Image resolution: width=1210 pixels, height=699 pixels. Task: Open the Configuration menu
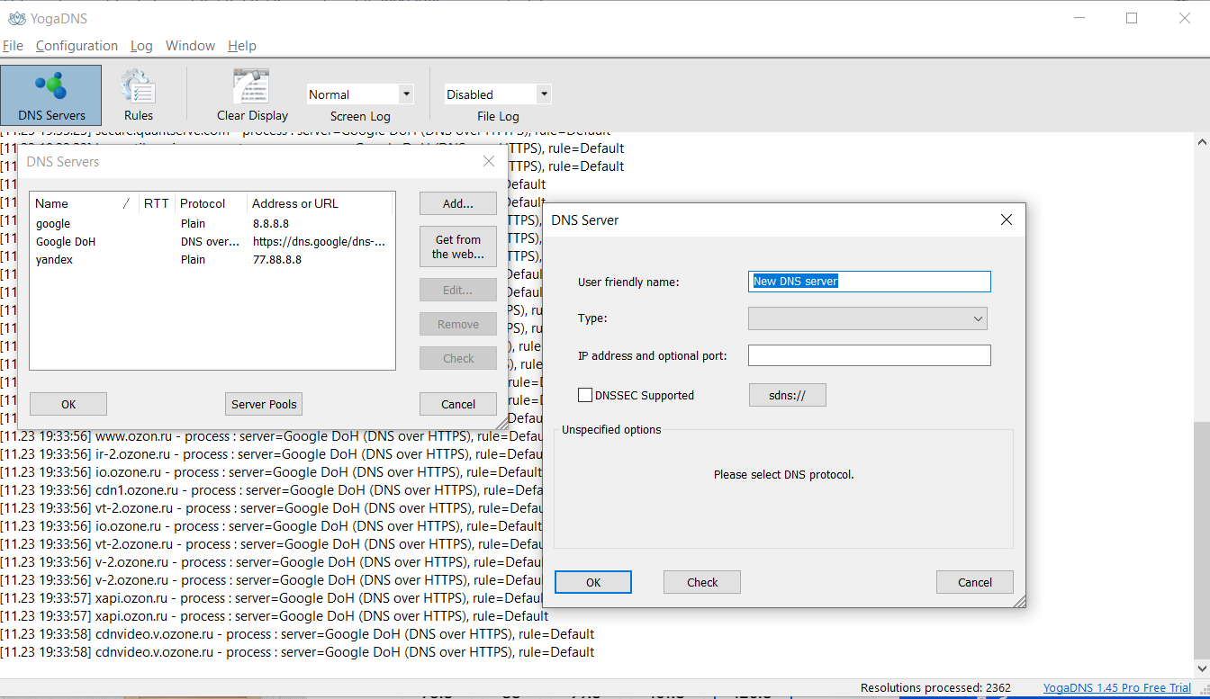coord(77,46)
